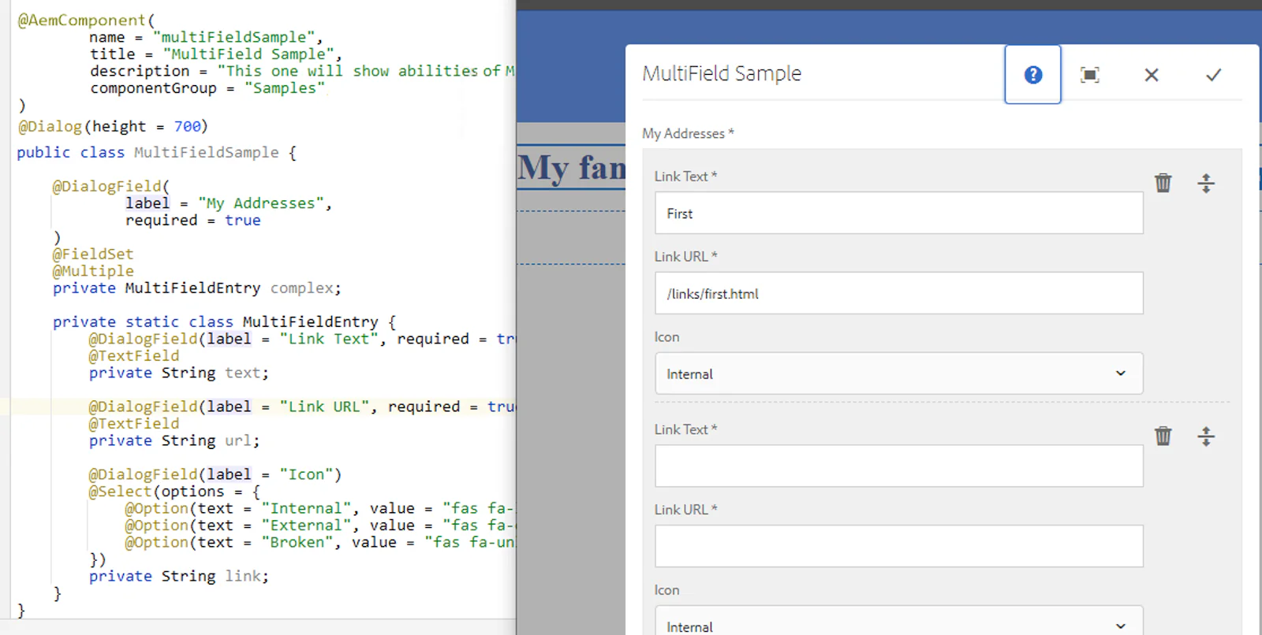Open the dialog help icon
The image size is (1262, 635).
coord(1032,75)
